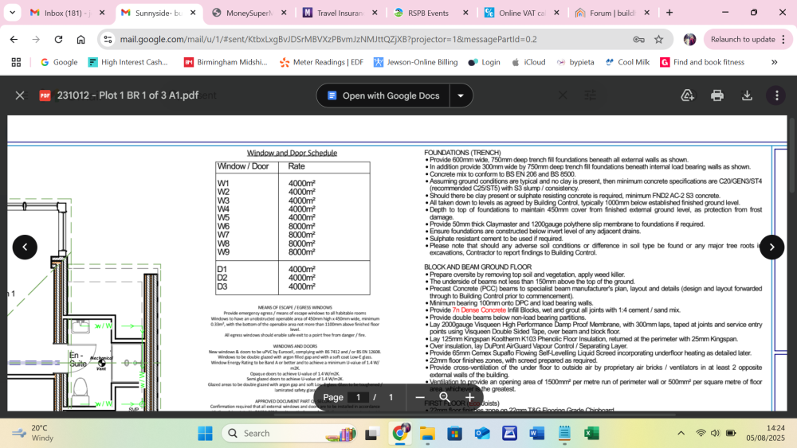Viewport: 797px width, 448px height.
Task: Open Chrome profile avatar
Action: (x=689, y=39)
